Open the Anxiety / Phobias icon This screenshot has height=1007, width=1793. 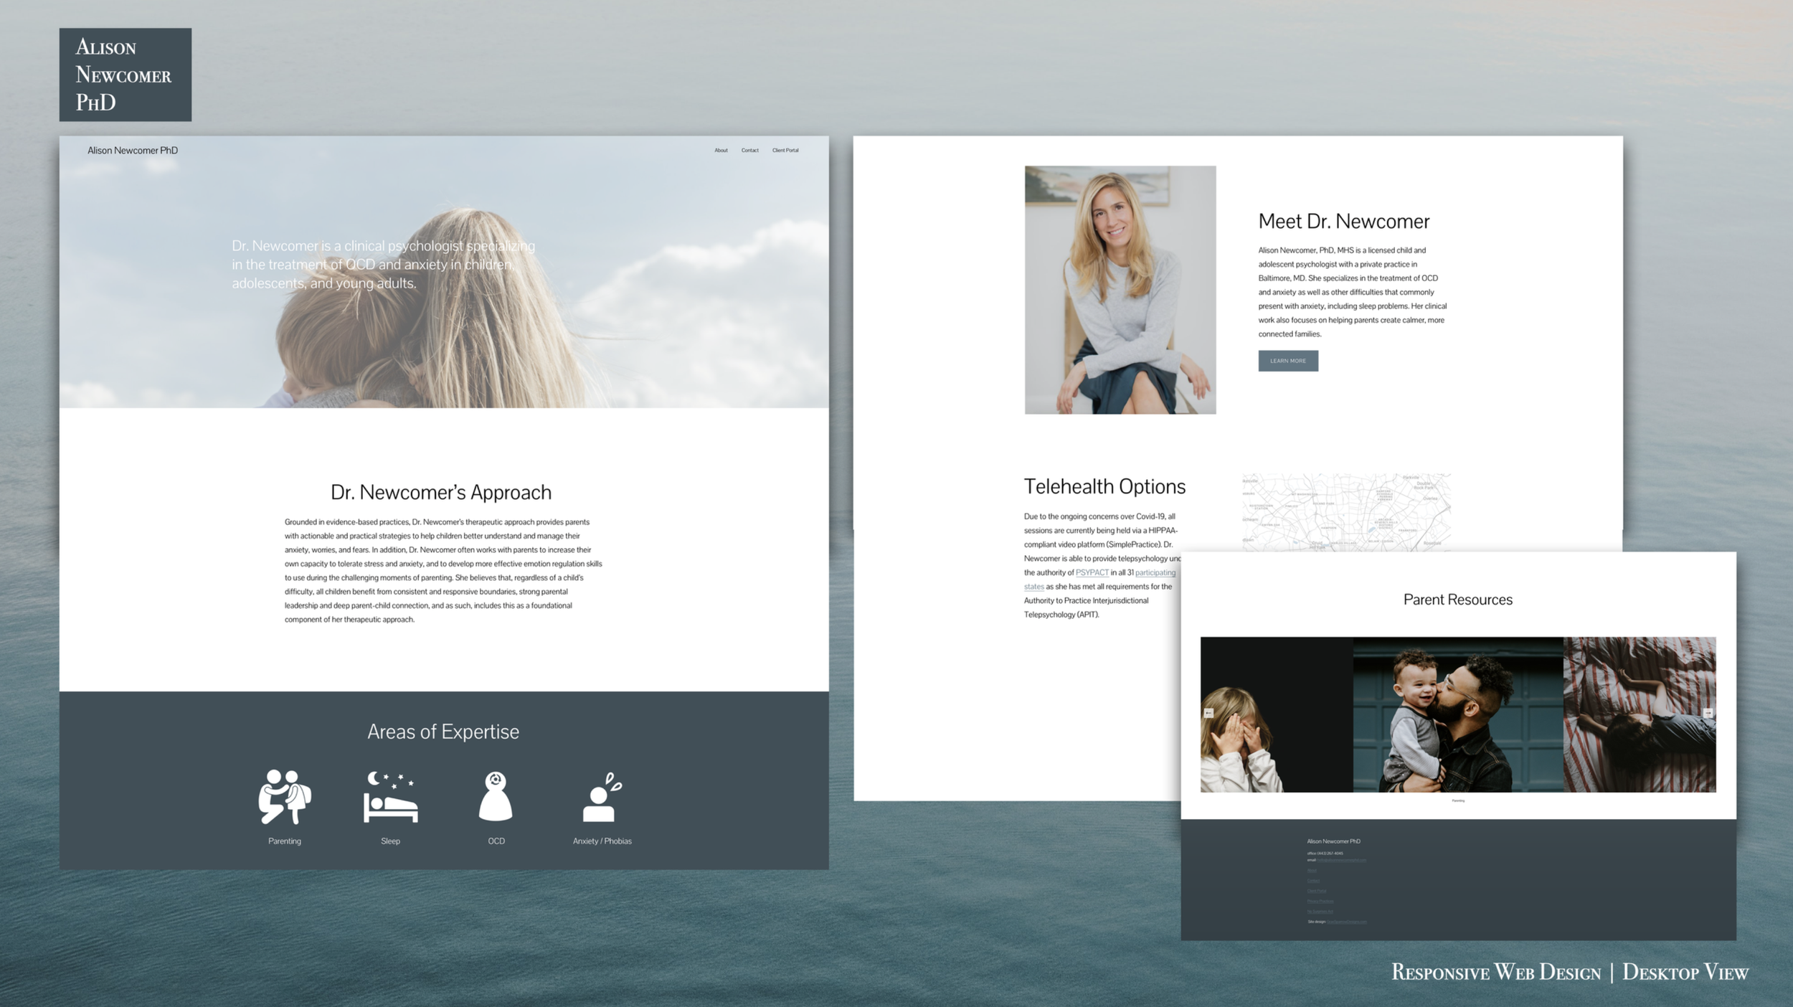[602, 798]
